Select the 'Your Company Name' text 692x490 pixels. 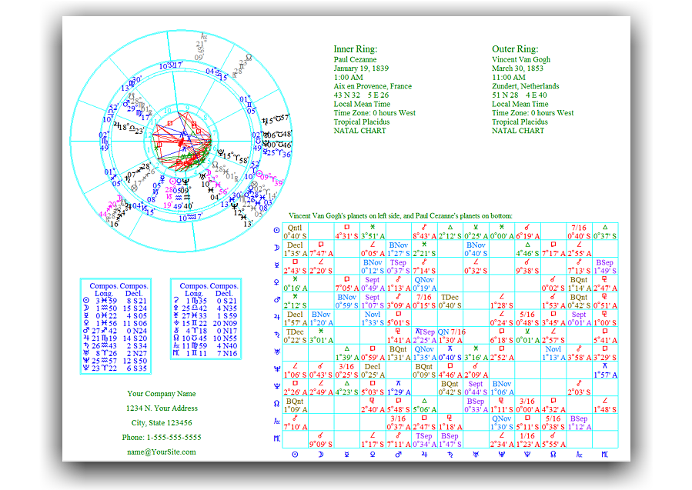(x=162, y=394)
